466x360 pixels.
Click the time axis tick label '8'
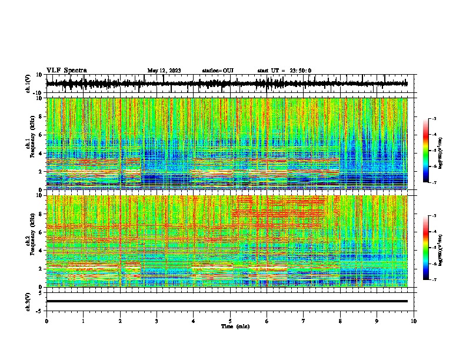coord(340,321)
